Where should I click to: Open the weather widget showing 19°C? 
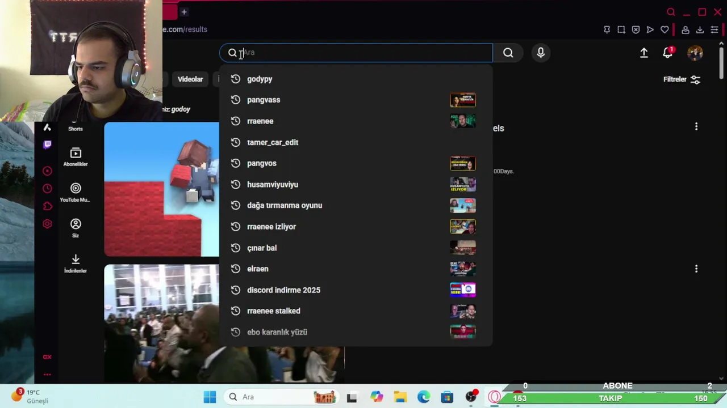(x=31, y=396)
